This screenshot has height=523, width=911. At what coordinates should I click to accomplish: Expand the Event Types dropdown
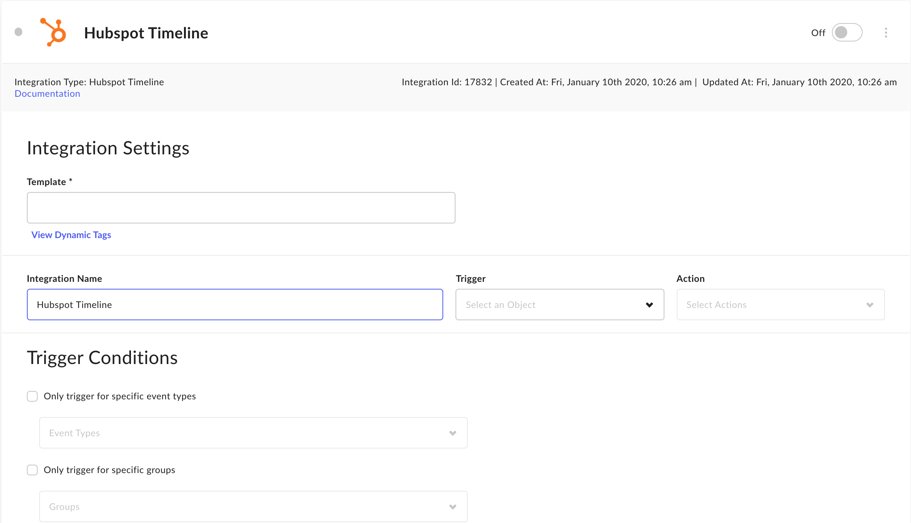coord(253,433)
